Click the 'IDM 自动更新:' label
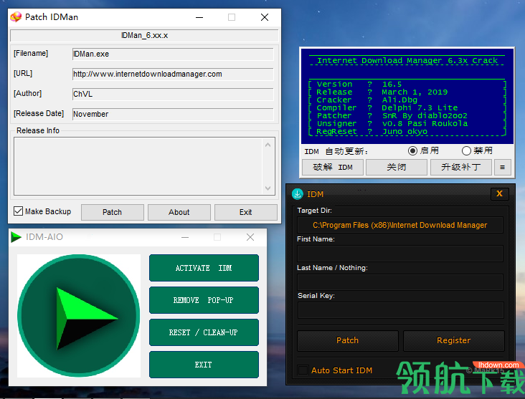 (336, 152)
